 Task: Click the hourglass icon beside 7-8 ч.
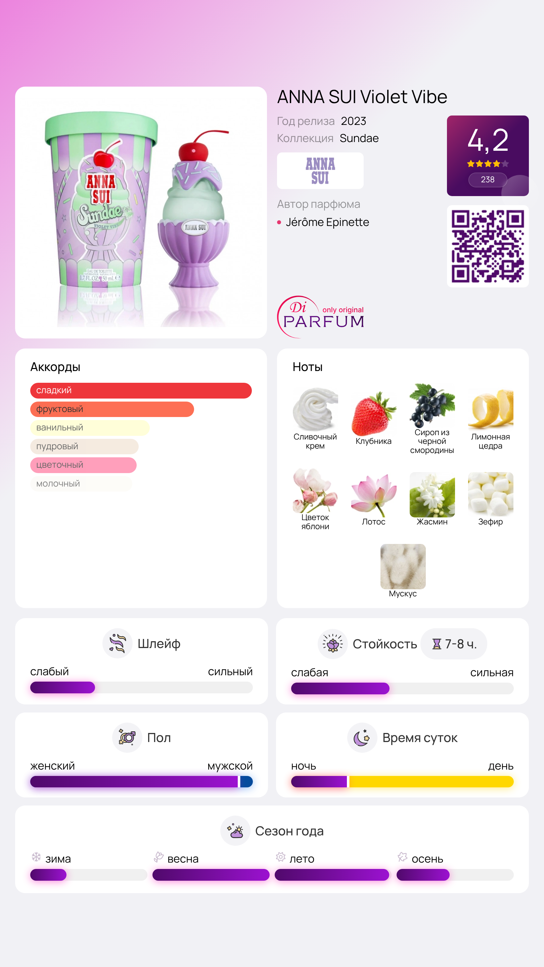click(x=436, y=644)
